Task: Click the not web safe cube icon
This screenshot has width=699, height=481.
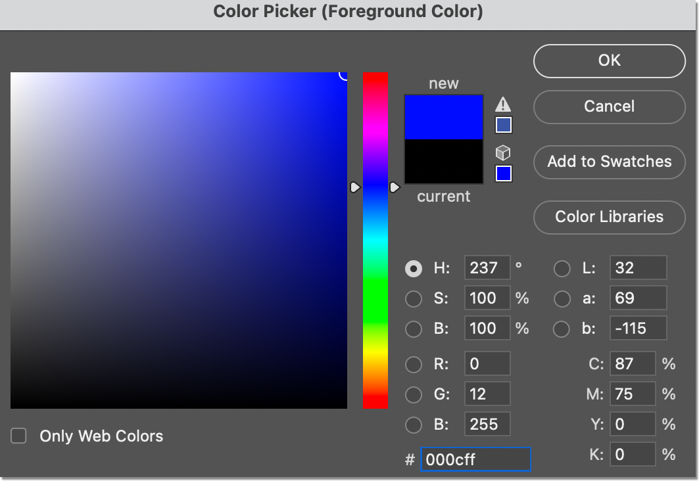Action: 503,152
